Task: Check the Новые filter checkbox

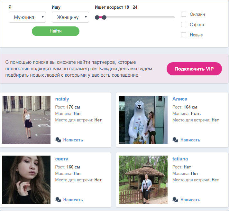Action: (x=184, y=35)
